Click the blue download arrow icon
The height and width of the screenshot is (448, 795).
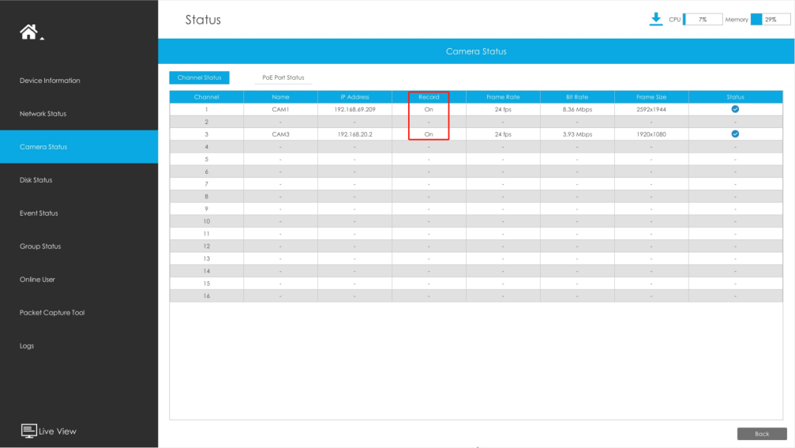click(655, 19)
